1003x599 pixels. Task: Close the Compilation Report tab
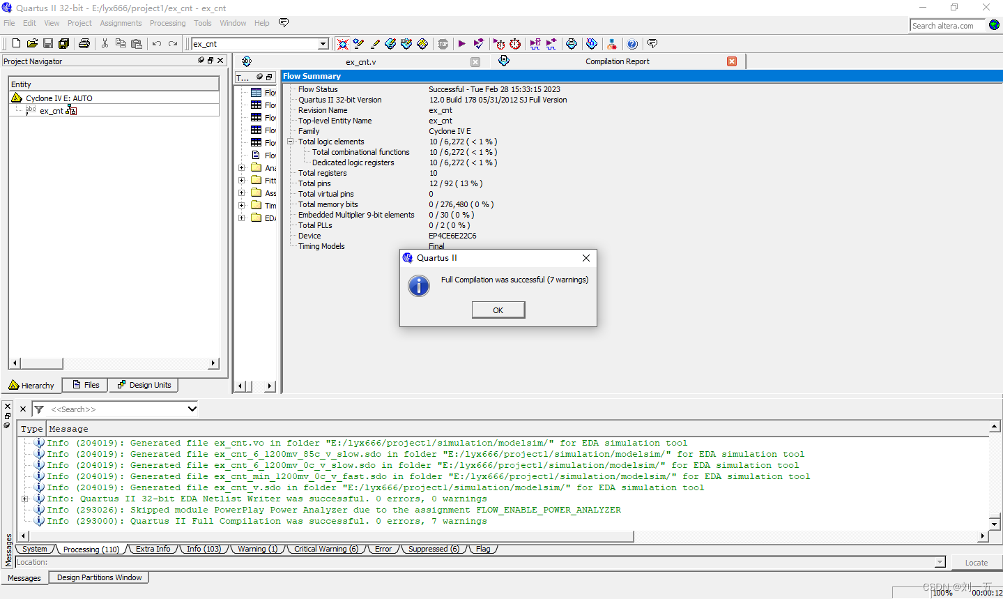click(x=732, y=61)
